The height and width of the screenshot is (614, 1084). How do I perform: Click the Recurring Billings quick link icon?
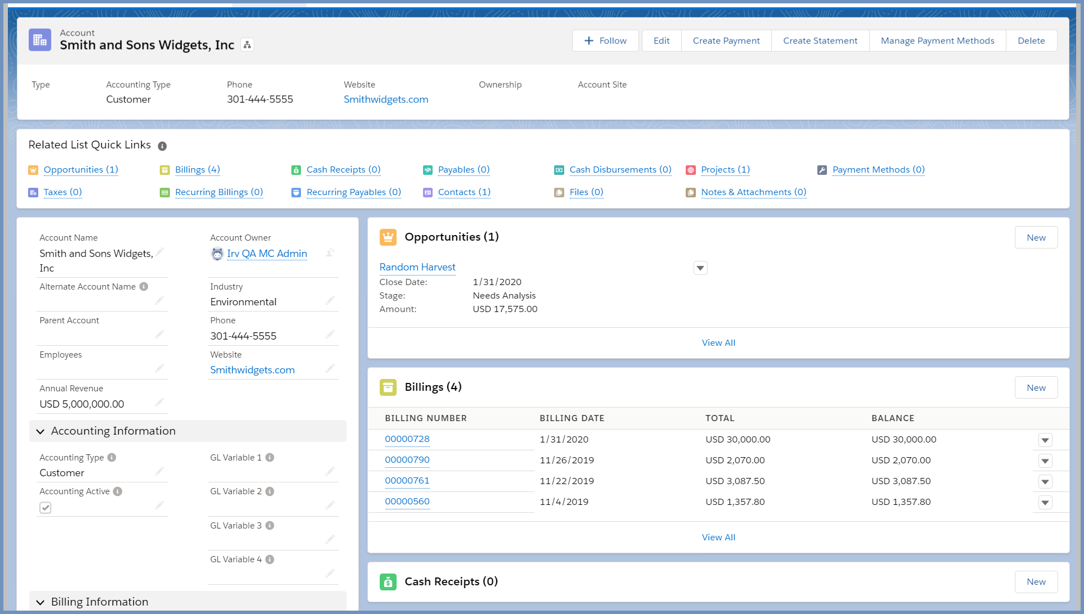165,192
